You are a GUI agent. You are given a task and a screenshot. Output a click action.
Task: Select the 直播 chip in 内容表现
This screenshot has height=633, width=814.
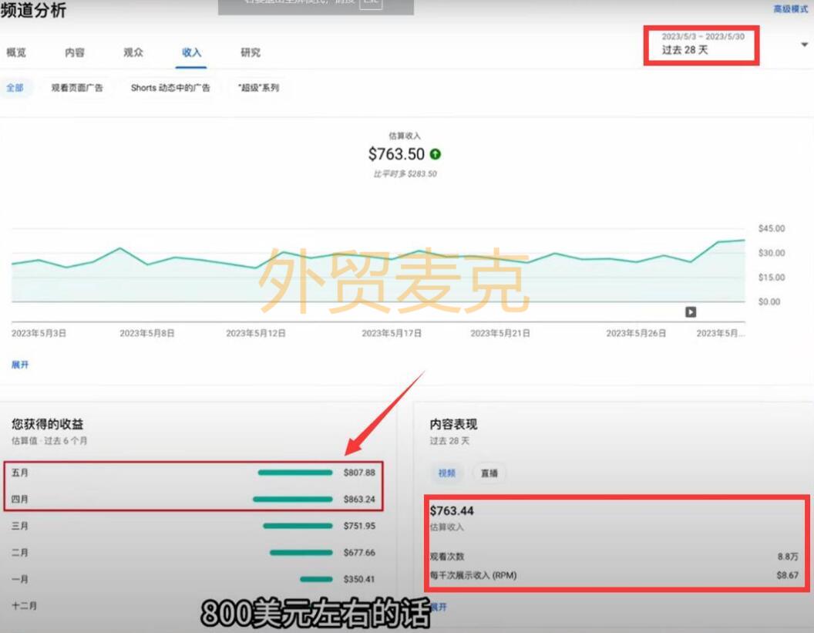click(489, 473)
